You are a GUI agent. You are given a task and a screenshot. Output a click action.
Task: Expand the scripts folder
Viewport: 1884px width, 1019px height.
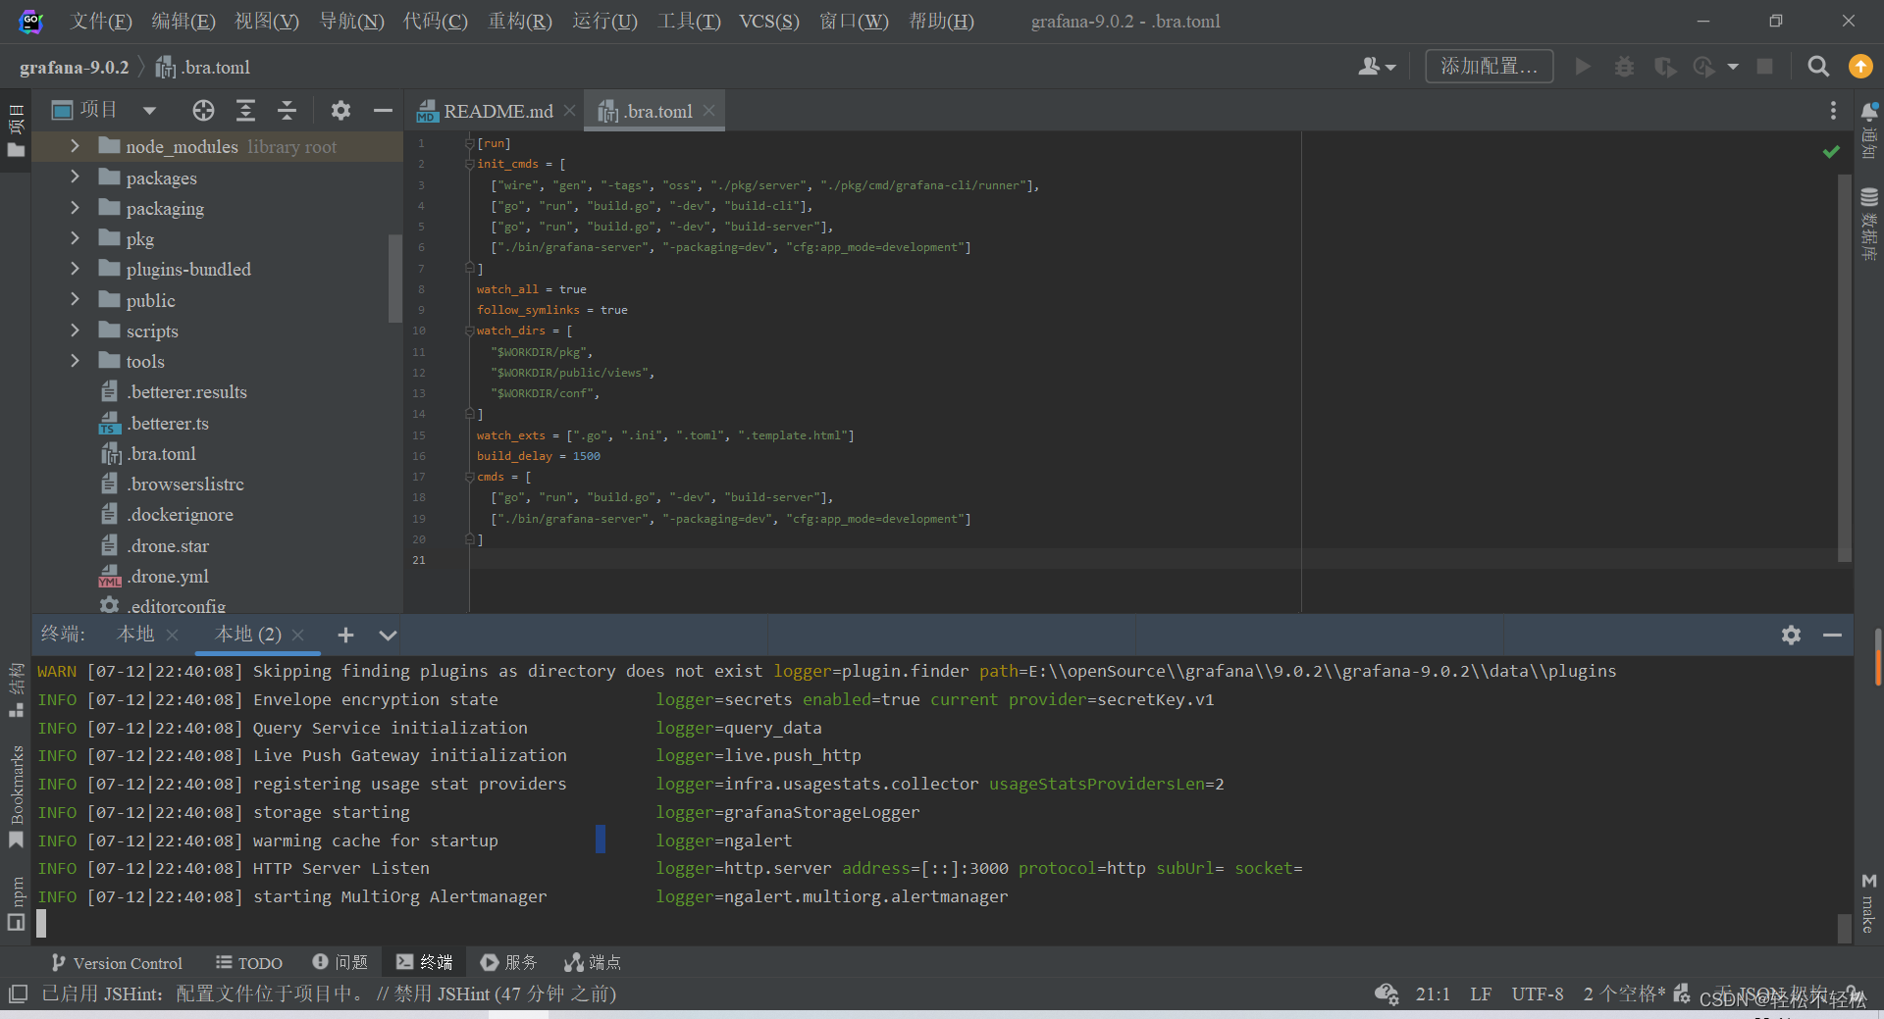pos(75,331)
